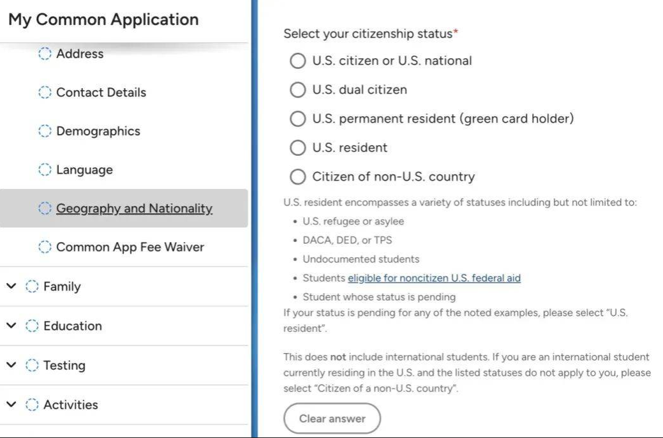Image resolution: width=663 pixels, height=438 pixels.
Task: Go to the Demographics section label
Action: coord(98,131)
